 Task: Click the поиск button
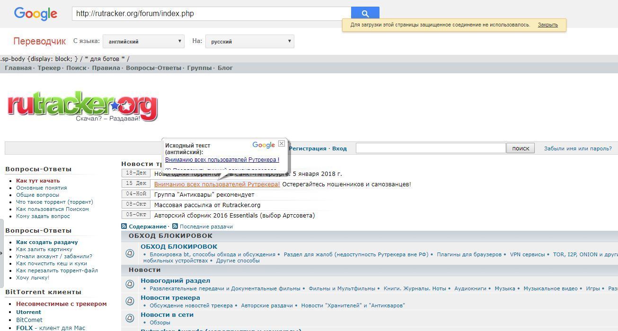(521, 148)
